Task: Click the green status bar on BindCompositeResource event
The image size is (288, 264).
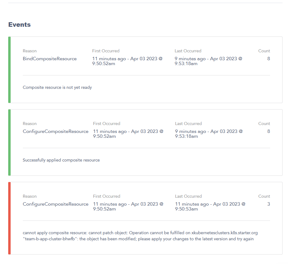Action: coord(9,69)
